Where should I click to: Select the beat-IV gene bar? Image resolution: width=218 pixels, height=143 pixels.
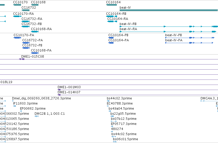(x=169, y=10)
